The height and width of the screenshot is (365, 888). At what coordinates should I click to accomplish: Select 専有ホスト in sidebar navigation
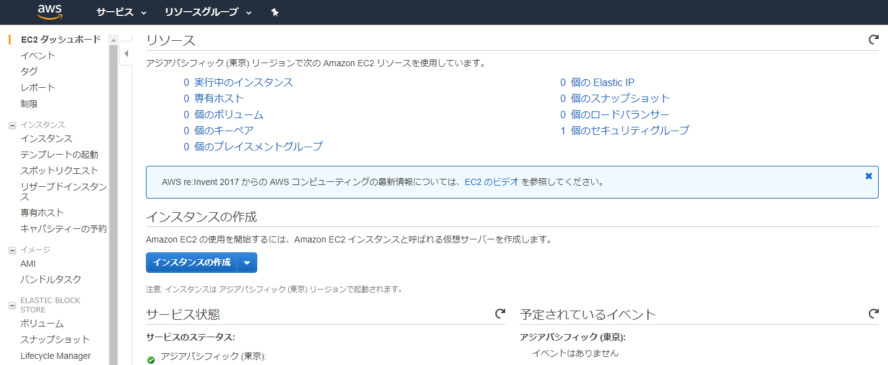[42, 213]
